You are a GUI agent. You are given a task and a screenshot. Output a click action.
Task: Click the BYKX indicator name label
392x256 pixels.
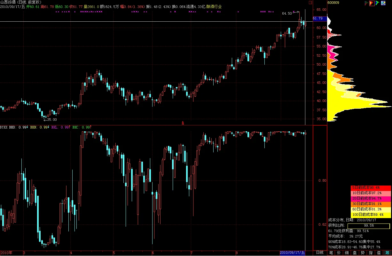[4, 127]
